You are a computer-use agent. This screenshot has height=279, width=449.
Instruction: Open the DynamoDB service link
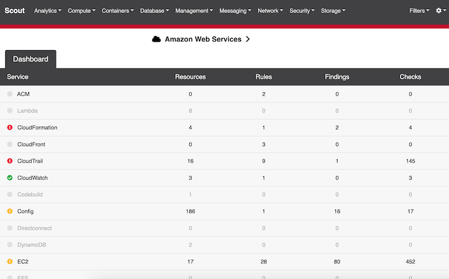(32, 245)
